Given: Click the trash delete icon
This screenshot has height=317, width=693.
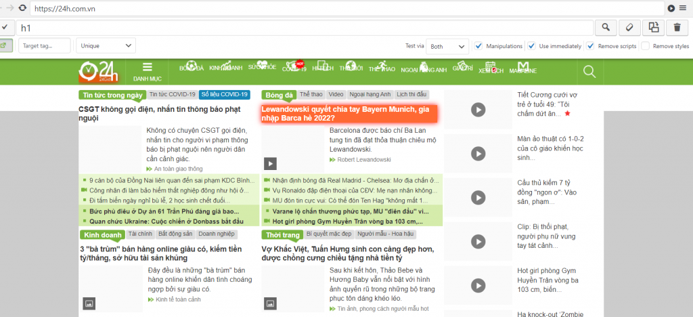Looking at the screenshot, I should click(x=677, y=28).
